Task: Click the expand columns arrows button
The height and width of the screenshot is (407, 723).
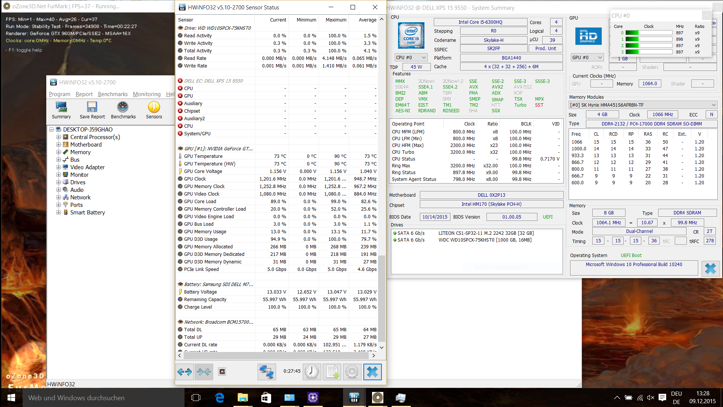Action: [x=185, y=372]
